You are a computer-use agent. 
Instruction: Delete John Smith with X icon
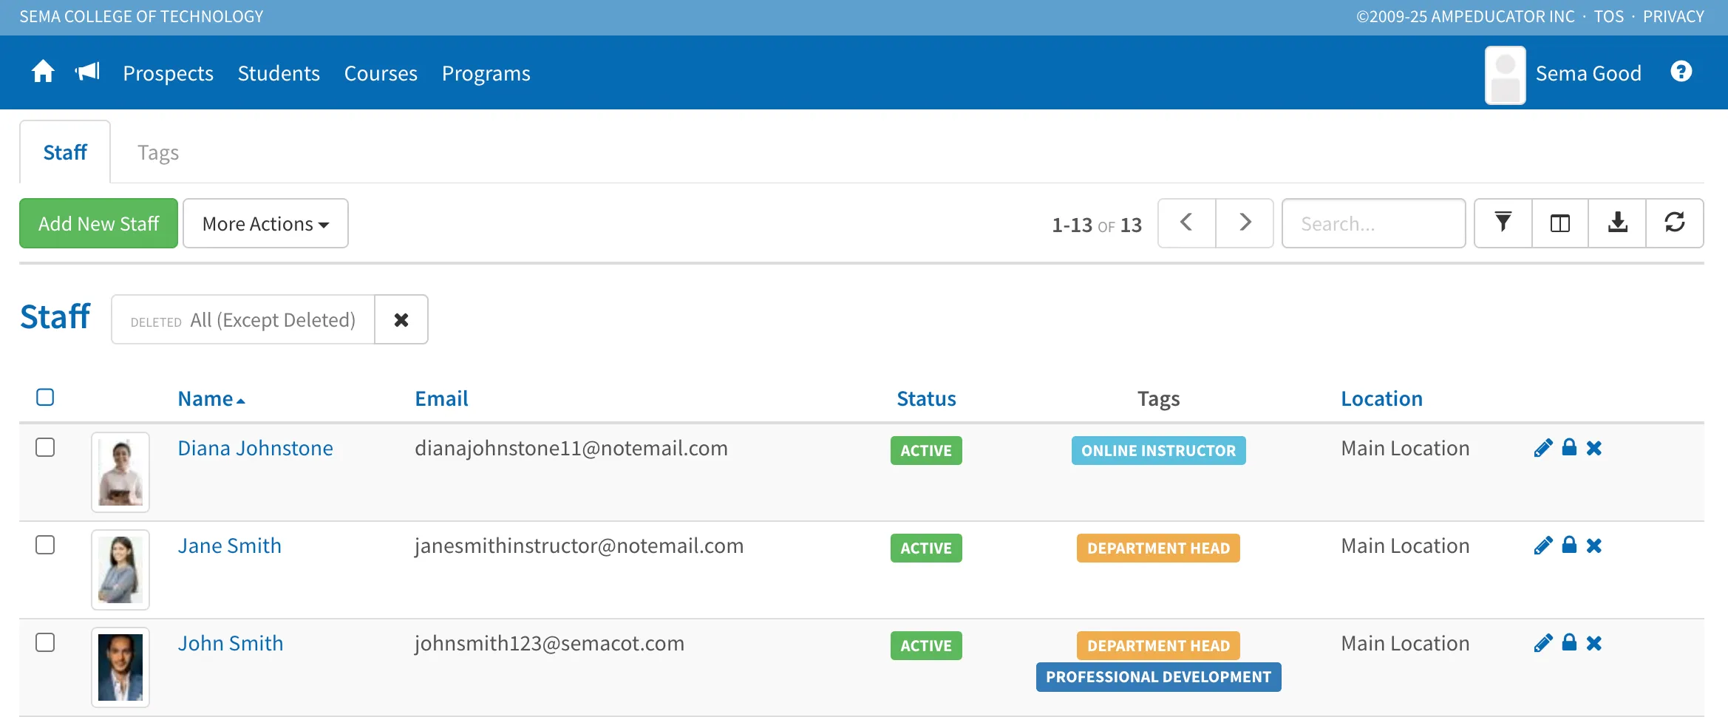[1594, 643]
